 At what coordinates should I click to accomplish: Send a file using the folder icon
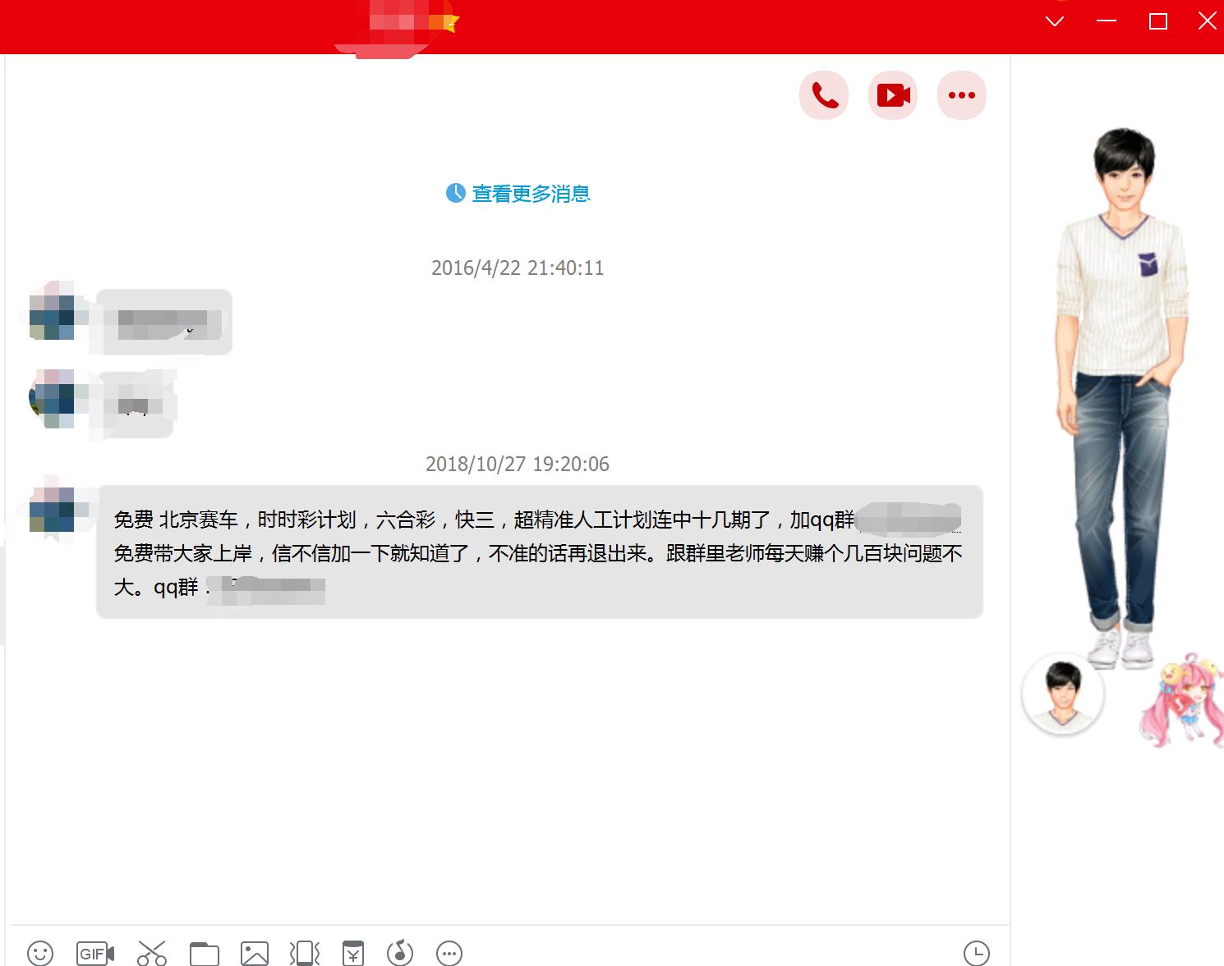[x=204, y=952]
